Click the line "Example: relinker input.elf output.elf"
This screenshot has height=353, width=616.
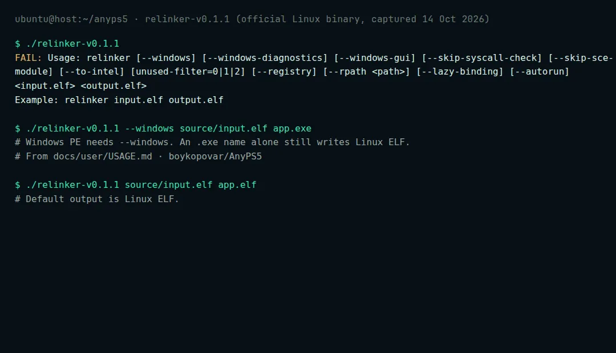coord(119,100)
